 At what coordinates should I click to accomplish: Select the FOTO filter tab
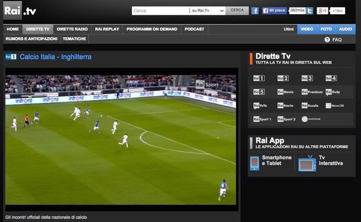coord(326,29)
